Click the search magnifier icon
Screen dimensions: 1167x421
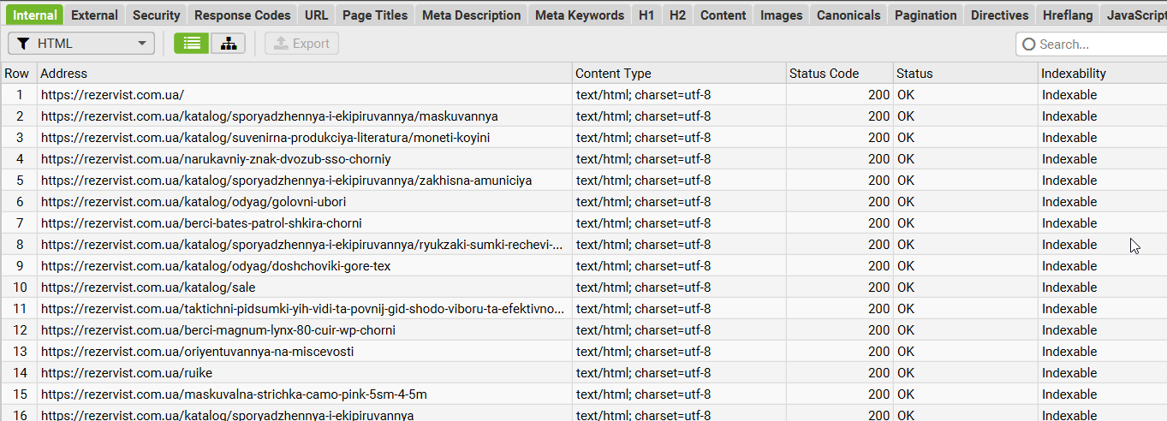point(1028,44)
